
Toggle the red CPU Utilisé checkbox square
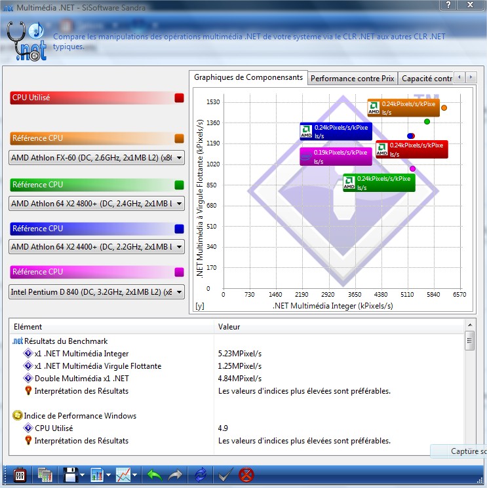coord(180,98)
